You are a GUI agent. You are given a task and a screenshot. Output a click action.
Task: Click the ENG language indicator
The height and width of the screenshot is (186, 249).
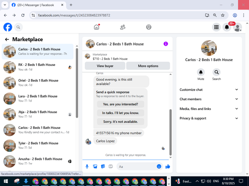pos(216,181)
